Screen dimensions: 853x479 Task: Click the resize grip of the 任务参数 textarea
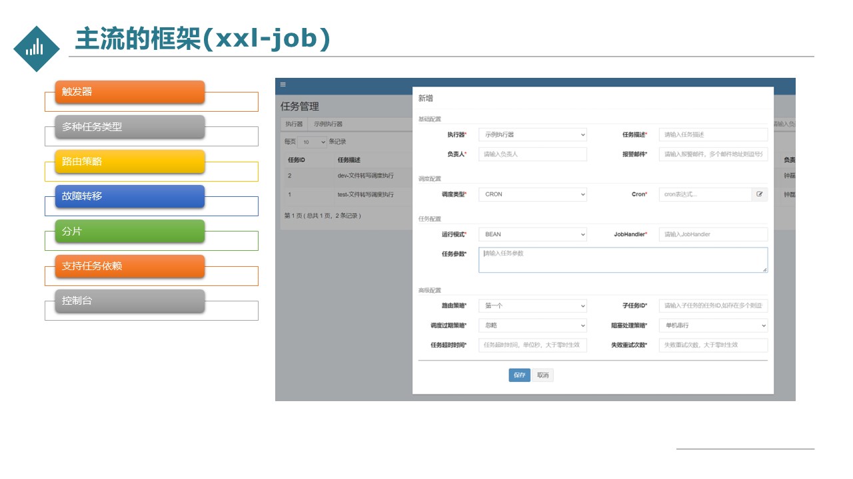(764, 269)
